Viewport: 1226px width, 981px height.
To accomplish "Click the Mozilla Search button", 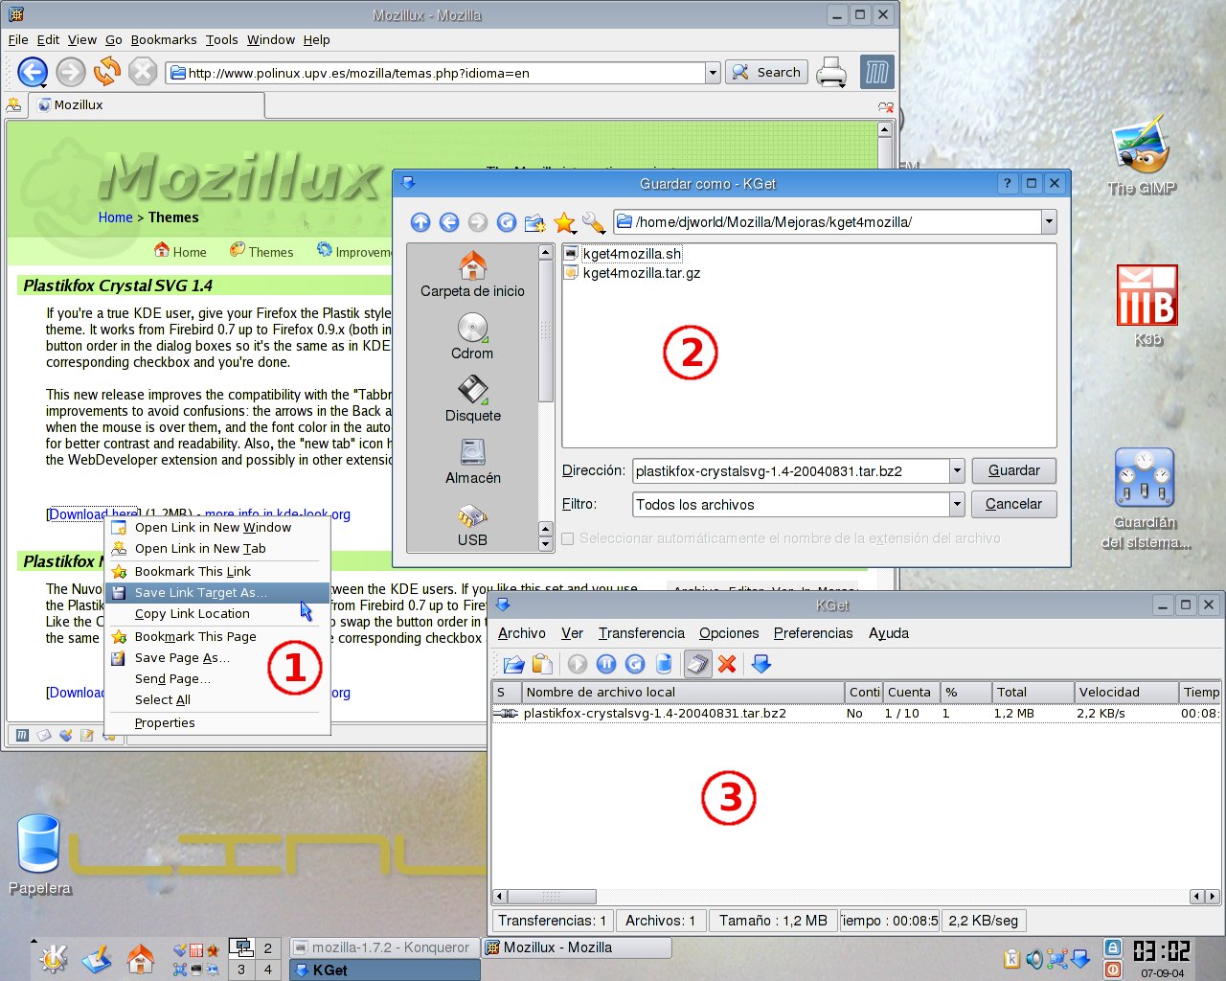I will pos(767,72).
